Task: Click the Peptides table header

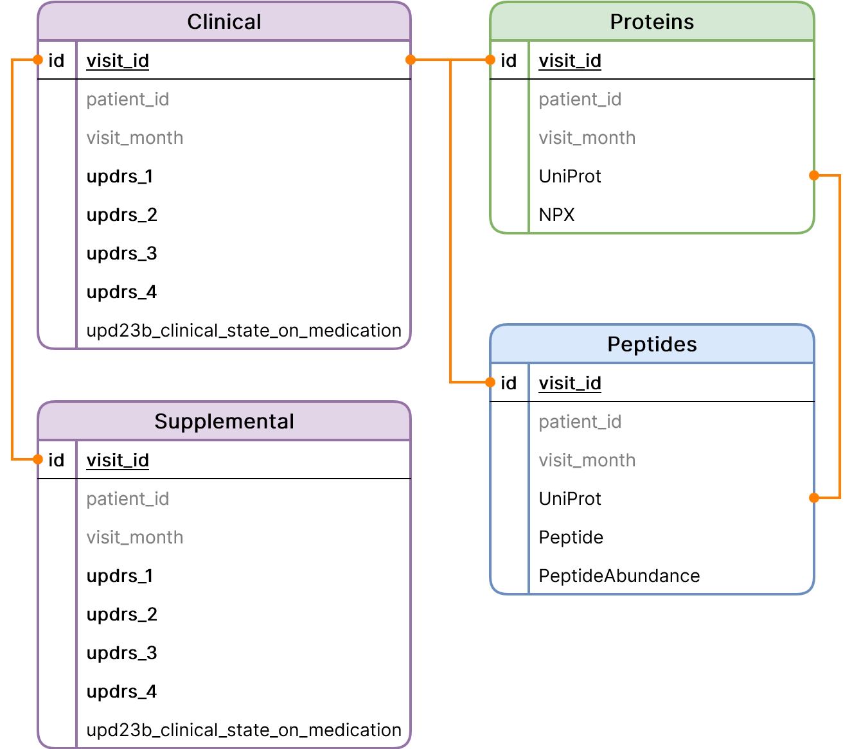Action: point(652,344)
